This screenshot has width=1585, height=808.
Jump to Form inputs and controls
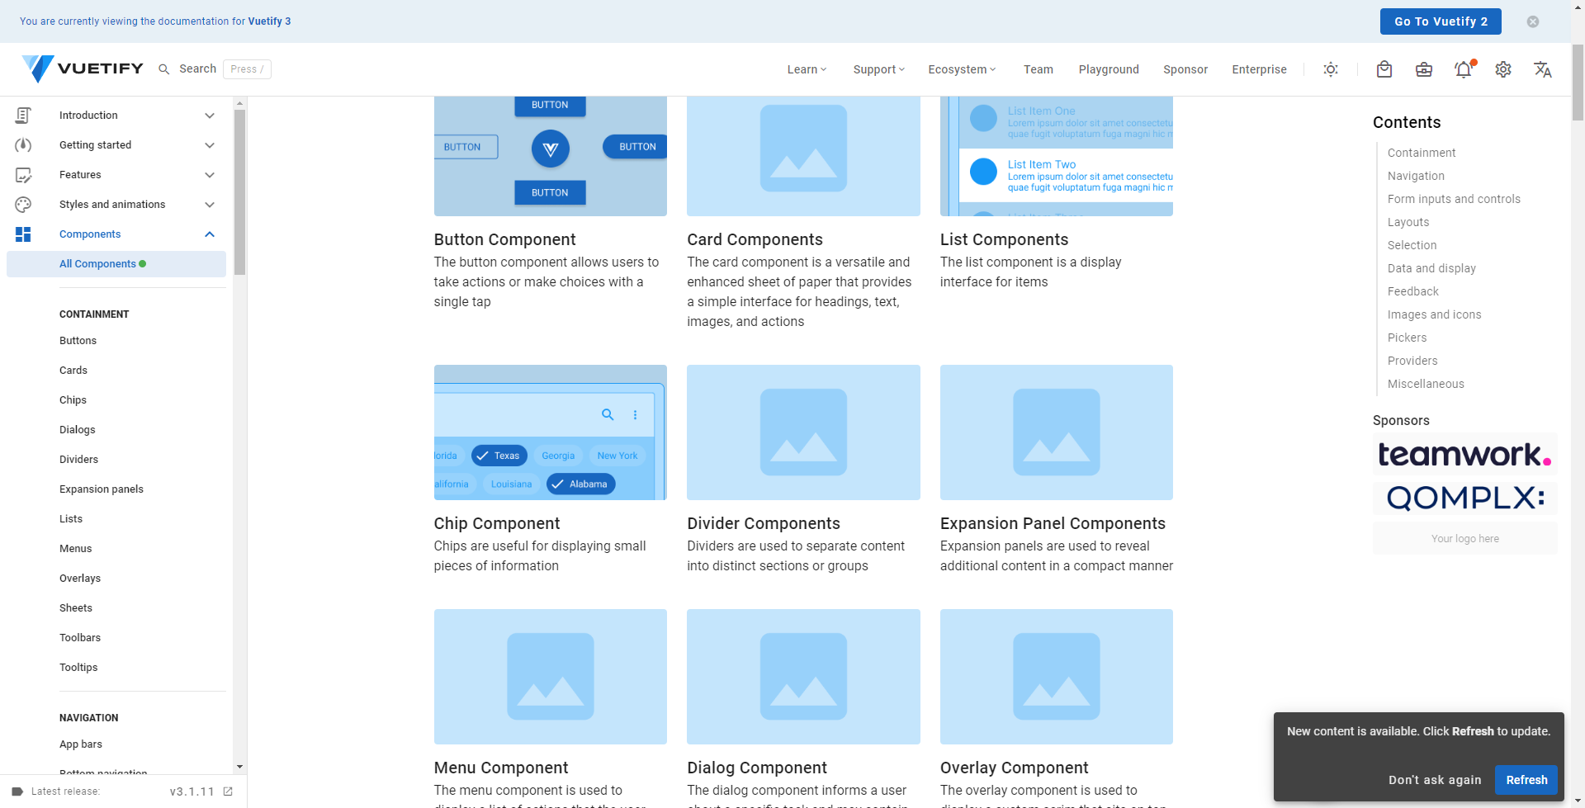[x=1454, y=199]
